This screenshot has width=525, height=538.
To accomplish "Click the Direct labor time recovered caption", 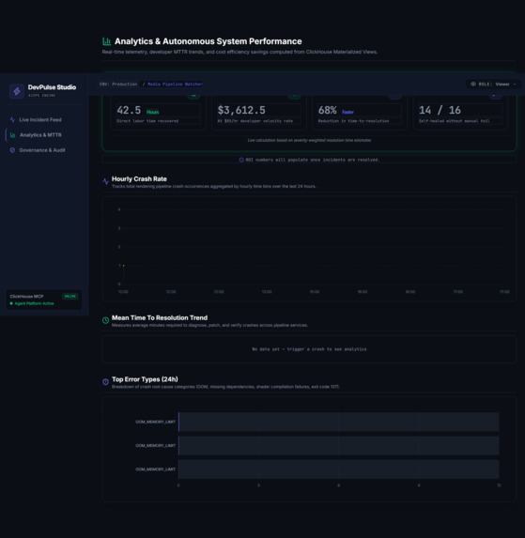I will click(x=147, y=121).
